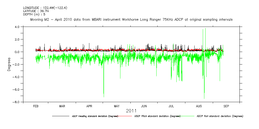This screenshot has height=129, width=259.
Task: Click the 0.0 y-axis tick label
Action: coord(17,52)
